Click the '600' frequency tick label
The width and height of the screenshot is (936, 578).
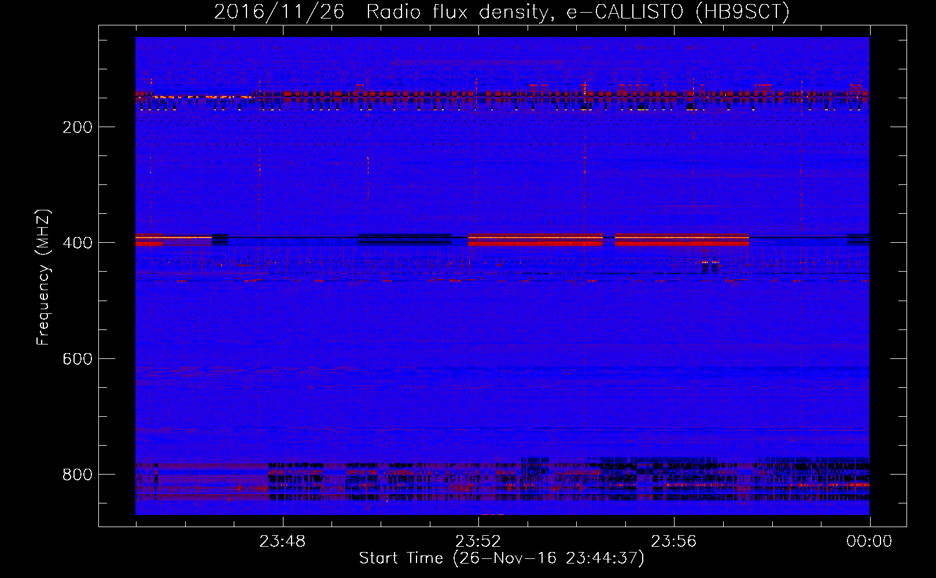(78, 359)
